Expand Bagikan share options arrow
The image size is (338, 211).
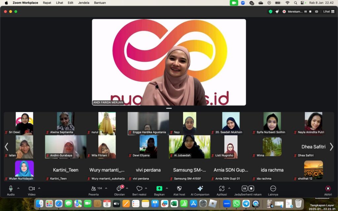point(167,188)
